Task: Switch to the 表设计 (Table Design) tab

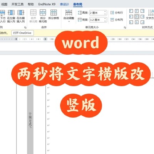Action: [x=64, y=4]
